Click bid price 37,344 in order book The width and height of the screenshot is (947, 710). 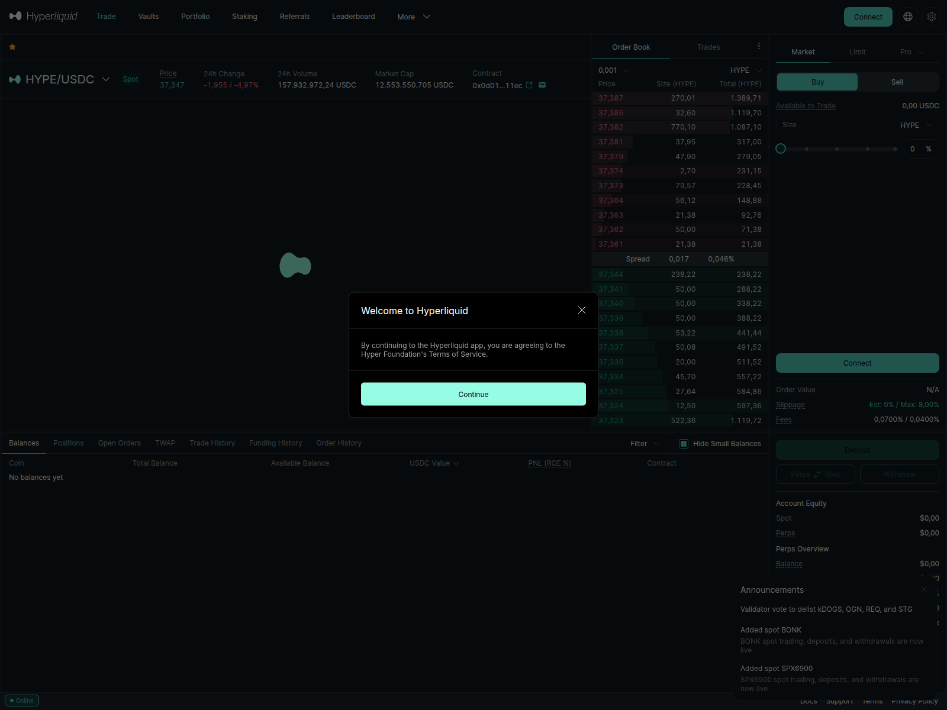pyautogui.click(x=611, y=275)
